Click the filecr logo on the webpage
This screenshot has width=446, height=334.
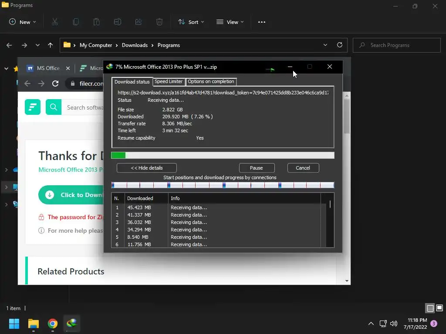32,107
